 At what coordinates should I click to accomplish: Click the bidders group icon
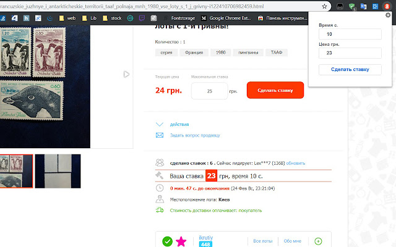click(160, 162)
